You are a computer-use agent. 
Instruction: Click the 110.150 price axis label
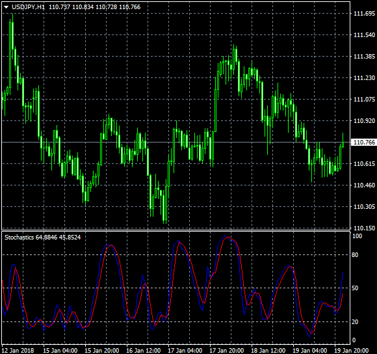click(364, 228)
